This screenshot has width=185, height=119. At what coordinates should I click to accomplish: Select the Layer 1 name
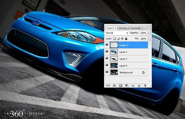123,52
